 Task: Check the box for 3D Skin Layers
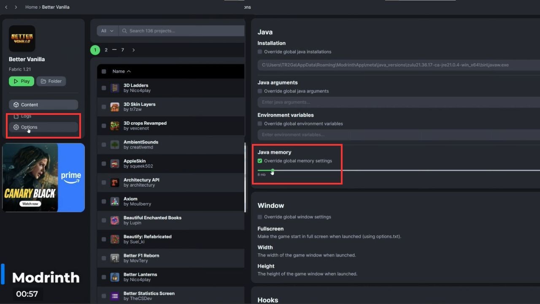pos(104,107)
